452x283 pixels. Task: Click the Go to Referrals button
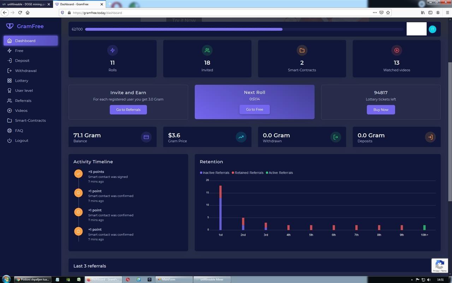click(x=128, y=110)
